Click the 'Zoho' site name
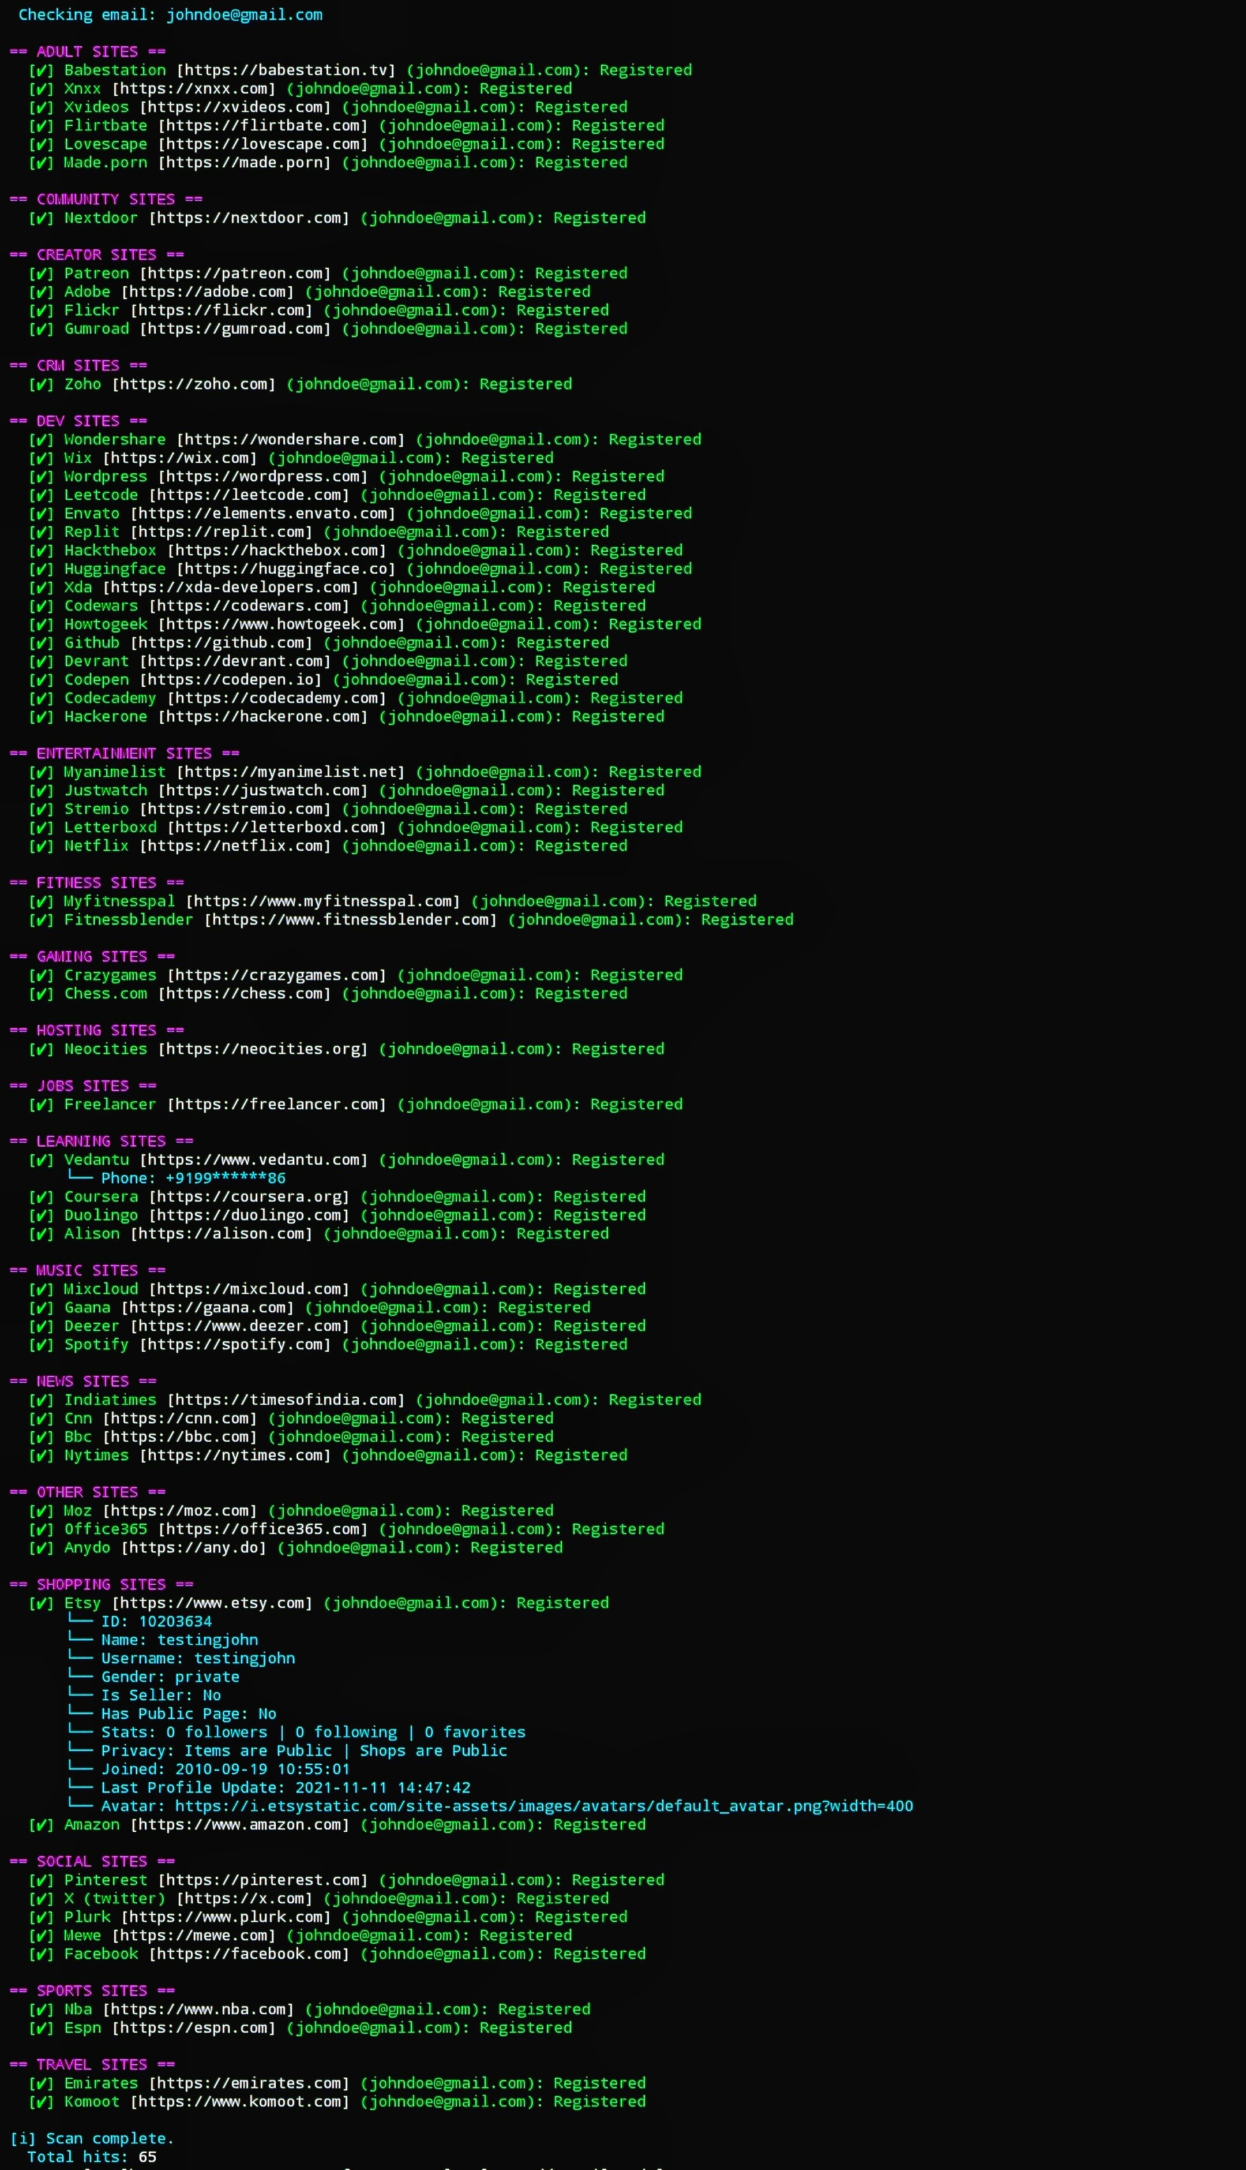 point(83,383)
